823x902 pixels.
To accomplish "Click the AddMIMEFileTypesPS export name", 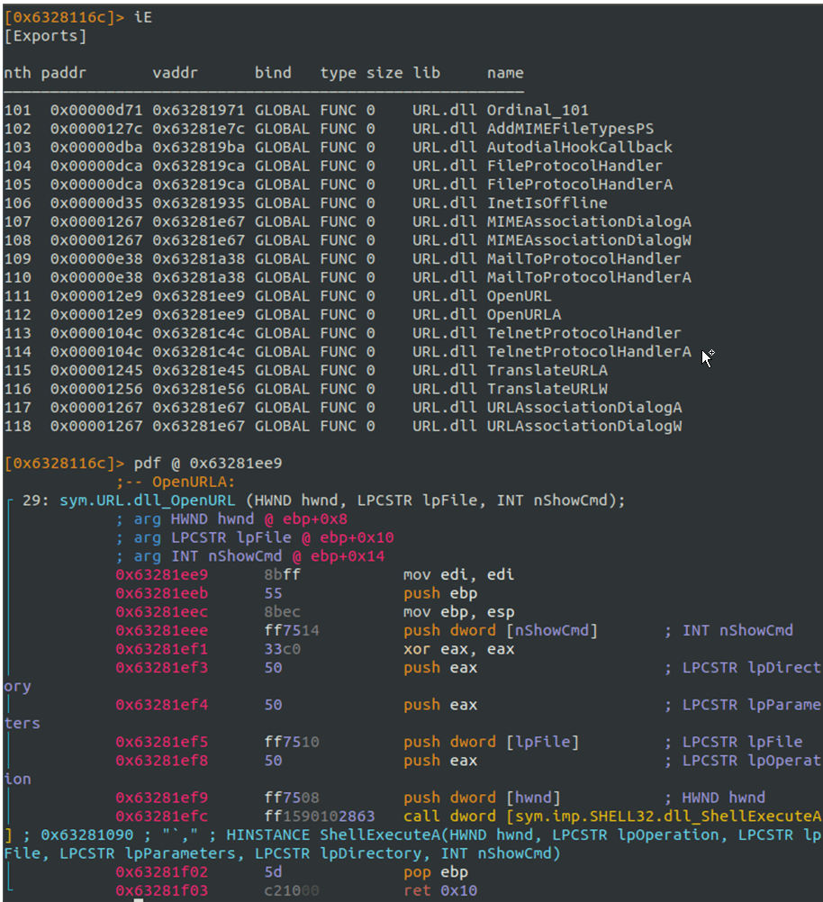I will [570, 129].
